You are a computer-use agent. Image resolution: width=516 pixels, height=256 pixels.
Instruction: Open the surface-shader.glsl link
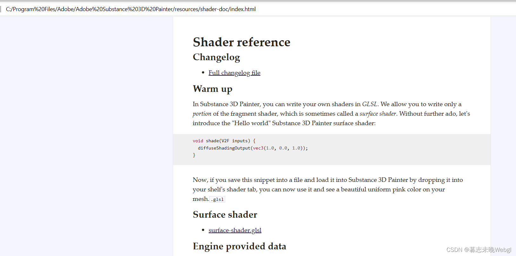point(235,230)
